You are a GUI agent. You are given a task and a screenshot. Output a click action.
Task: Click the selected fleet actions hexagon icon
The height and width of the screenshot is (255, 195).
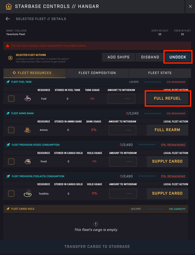[10, 58]
